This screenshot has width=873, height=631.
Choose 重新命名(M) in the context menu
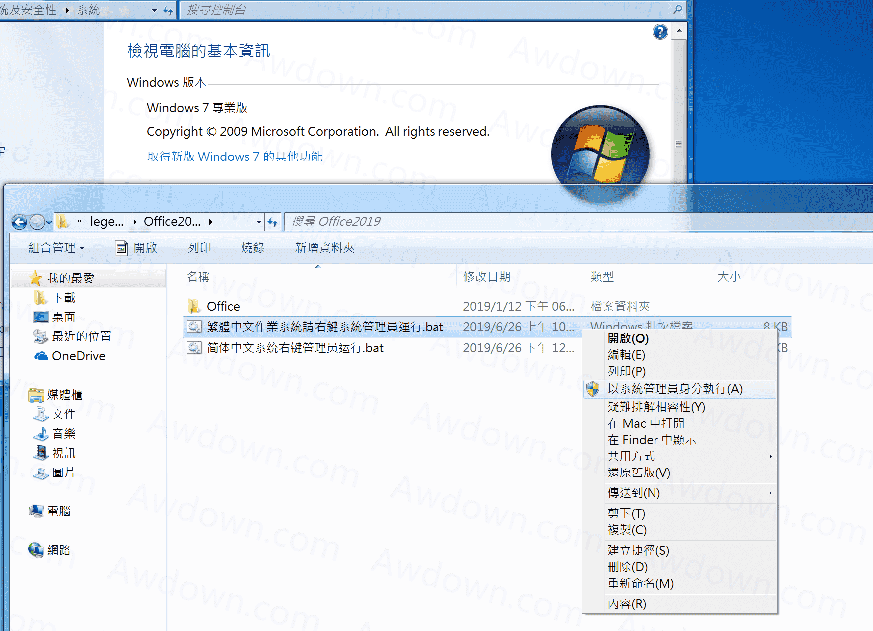pyautogui.click(x=641, y=583)
